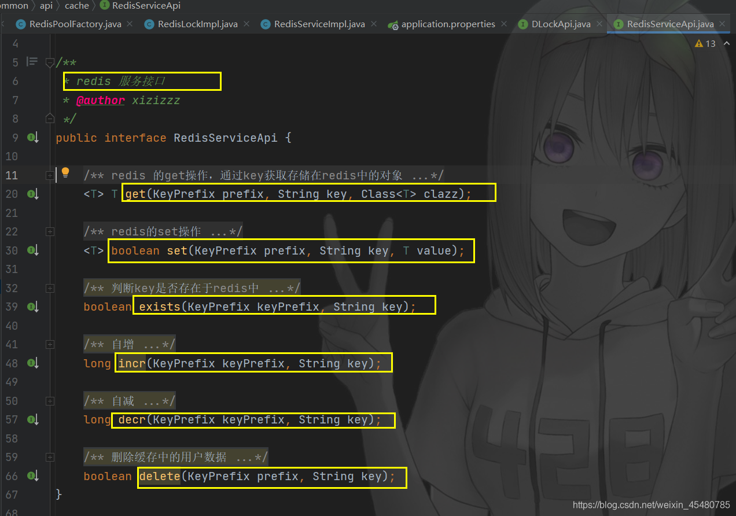736x516 pixels.
Task: Click the implementation gutter icon on line 39
Action: tap(32, 307)
